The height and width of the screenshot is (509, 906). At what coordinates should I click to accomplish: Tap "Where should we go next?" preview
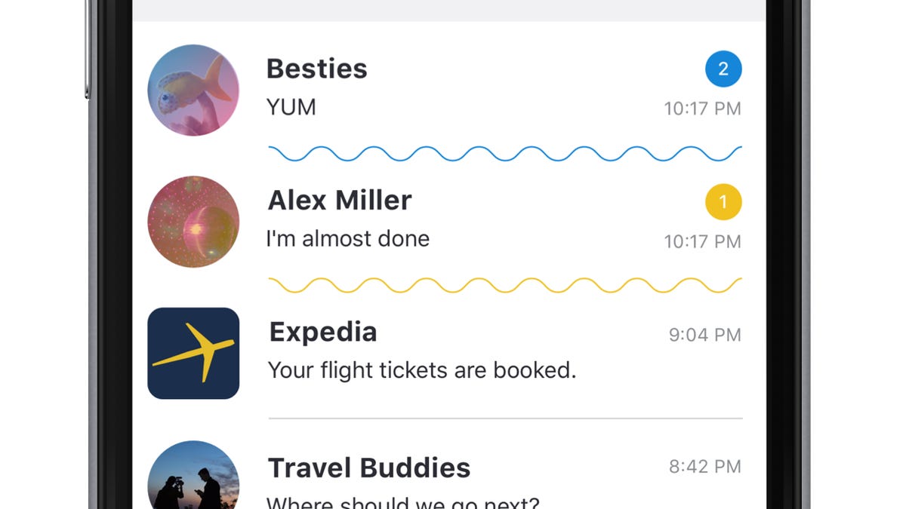404,502
